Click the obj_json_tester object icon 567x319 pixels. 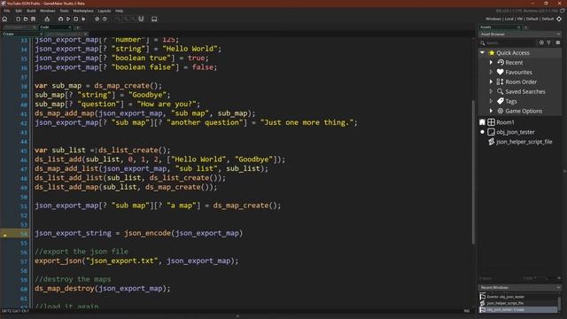[491, 132]
